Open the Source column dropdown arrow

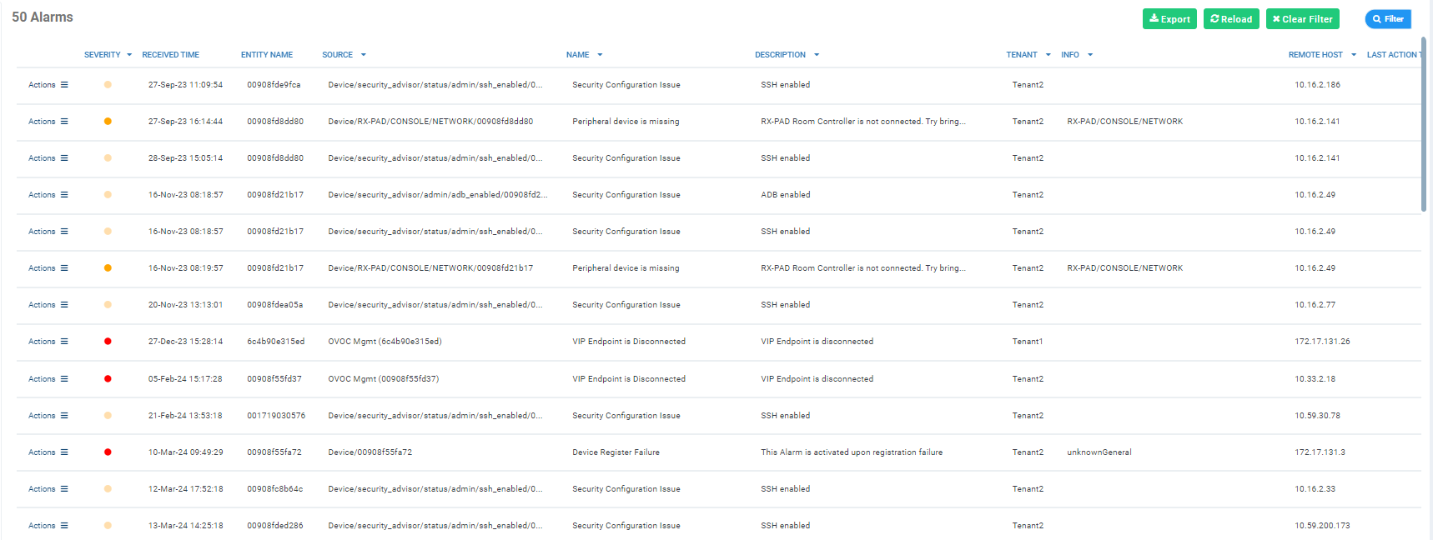coord(364,55)
